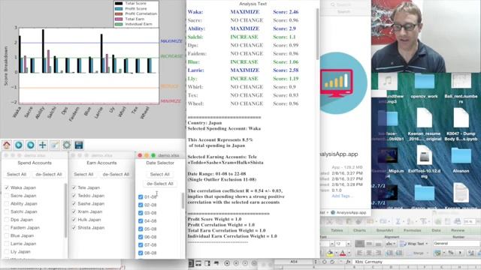
Task: Uncheck Waka Japan spend account
Action: [7, 187]
